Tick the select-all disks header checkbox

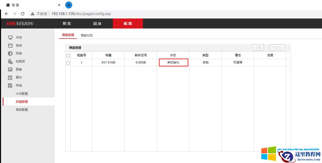click(68, 56)
